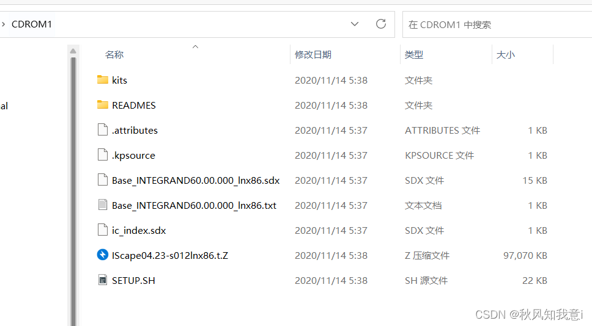This screenshot has width=592, height=326.
Task: Click the SETUP.SH row modified date
Action: pos(331,280)
